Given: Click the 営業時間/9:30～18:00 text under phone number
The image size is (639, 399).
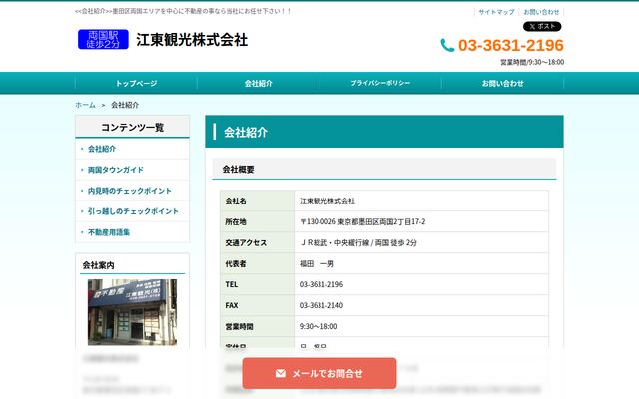Looking at the screenshot, I should [532, 62].
